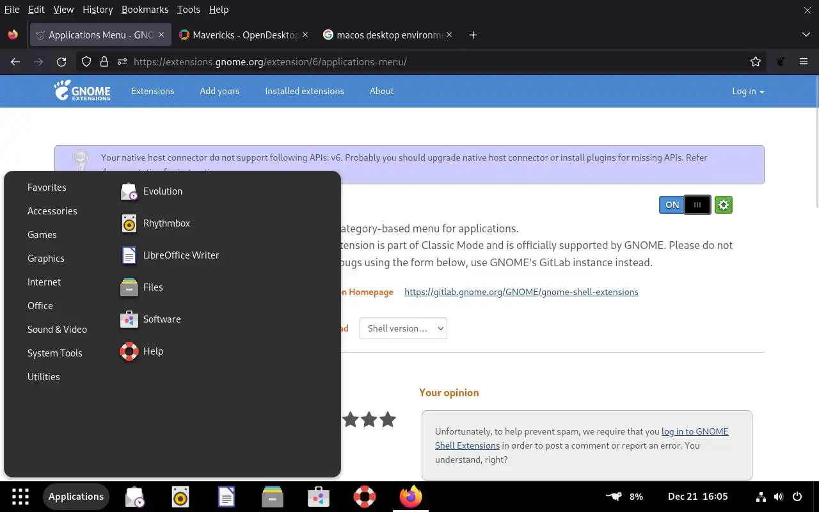Open the Installed extensions nav link
The width and height of the screenshot is (819, 512).
pos(305,92)
